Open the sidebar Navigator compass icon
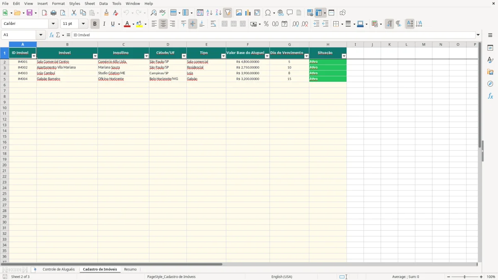 tap(490, 84)
